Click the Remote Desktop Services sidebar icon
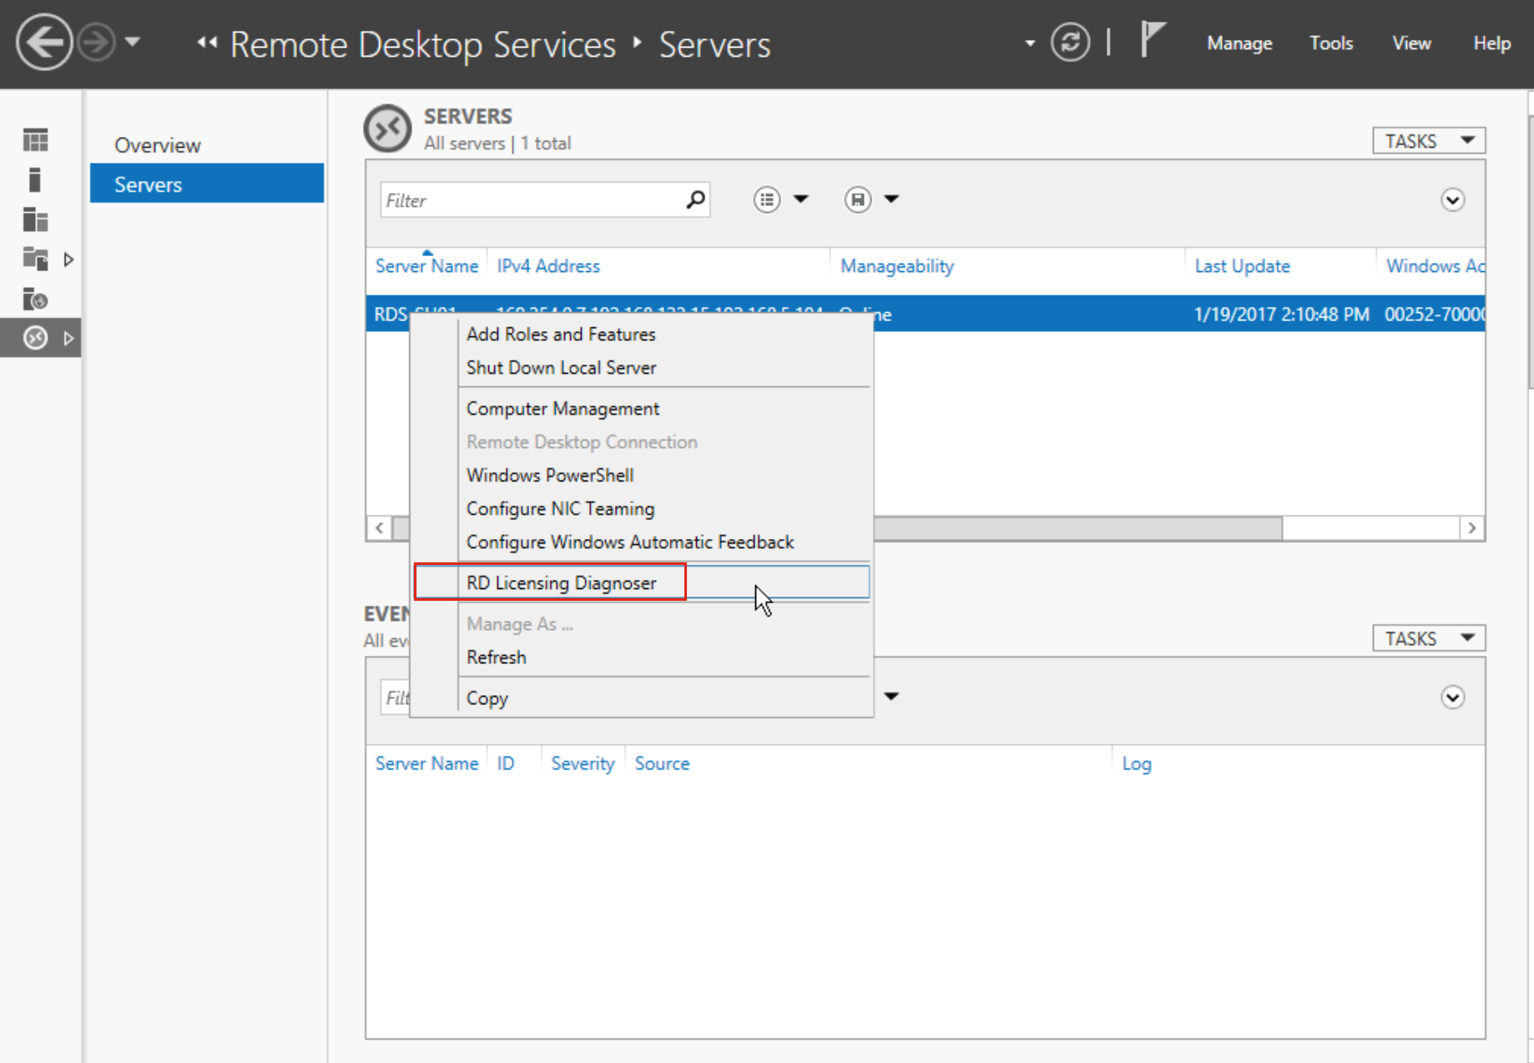 tap(35, 338)
